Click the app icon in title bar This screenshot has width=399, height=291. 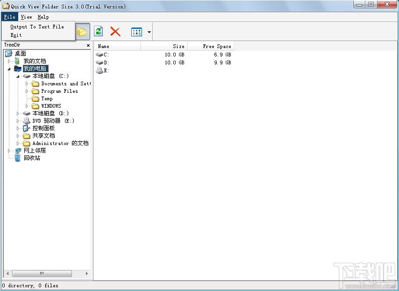pyautogui.click(x=6, y=6)
